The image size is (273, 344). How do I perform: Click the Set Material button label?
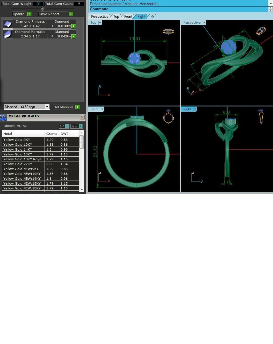point(63,107)
